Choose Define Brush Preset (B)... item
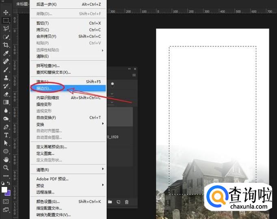This screenshot has width=277, height=219. point(68,147)
